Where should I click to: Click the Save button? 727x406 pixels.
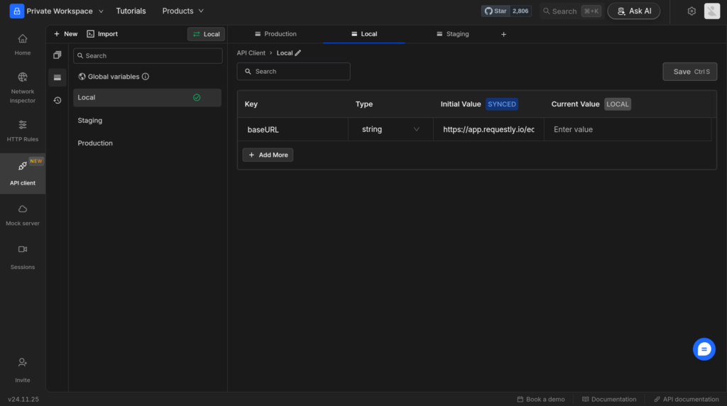689,72
